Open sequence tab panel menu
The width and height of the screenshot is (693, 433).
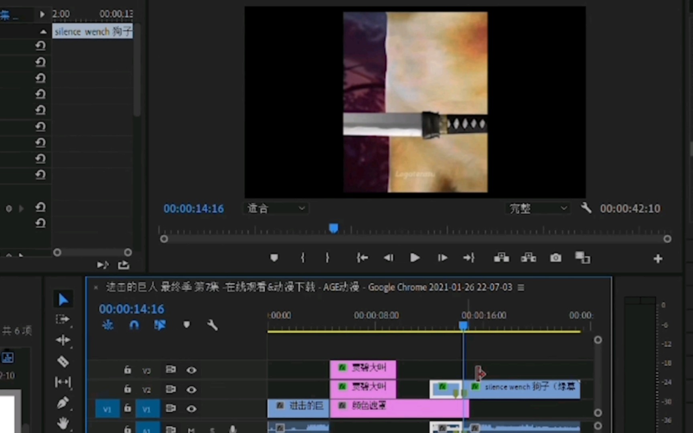[521, 287]
